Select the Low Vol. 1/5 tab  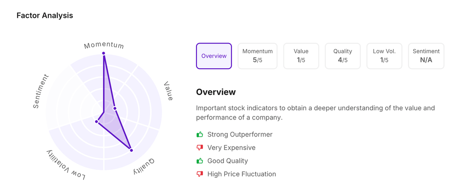[x=384, y=56]
